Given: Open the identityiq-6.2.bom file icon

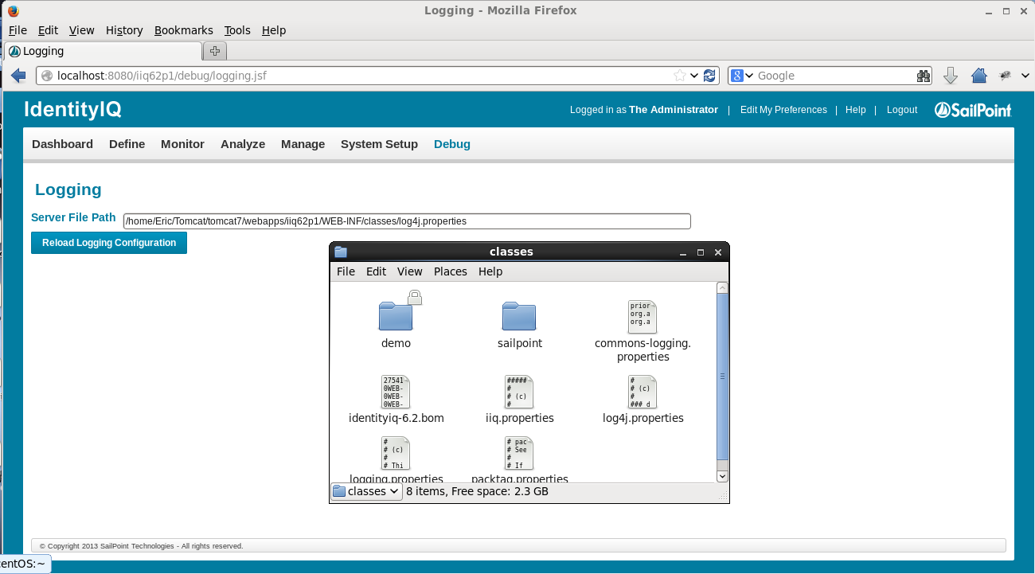Looking at the screenshot, I should 396,392.
